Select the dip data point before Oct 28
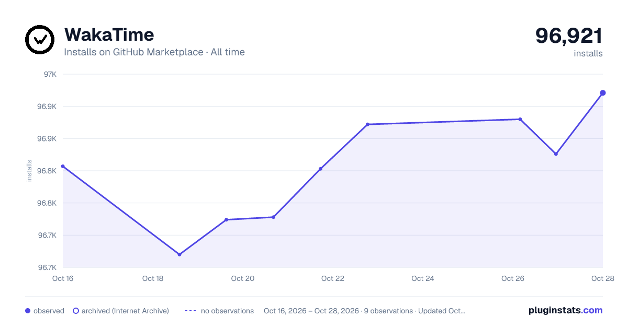 tap(556, 154)
